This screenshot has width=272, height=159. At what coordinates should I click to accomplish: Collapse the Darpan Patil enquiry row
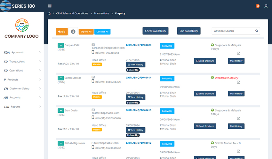point(60,45)
